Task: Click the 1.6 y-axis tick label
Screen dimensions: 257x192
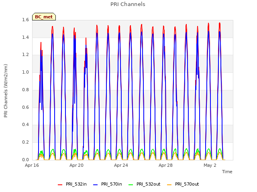Action: 25,20
